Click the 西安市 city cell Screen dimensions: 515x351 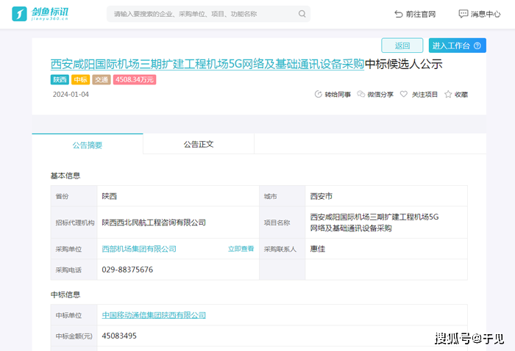point(386,196)
